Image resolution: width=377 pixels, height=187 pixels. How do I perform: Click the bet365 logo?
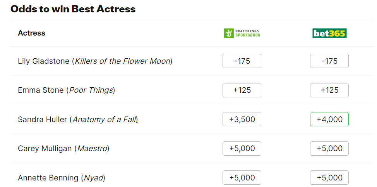point(329,33)
